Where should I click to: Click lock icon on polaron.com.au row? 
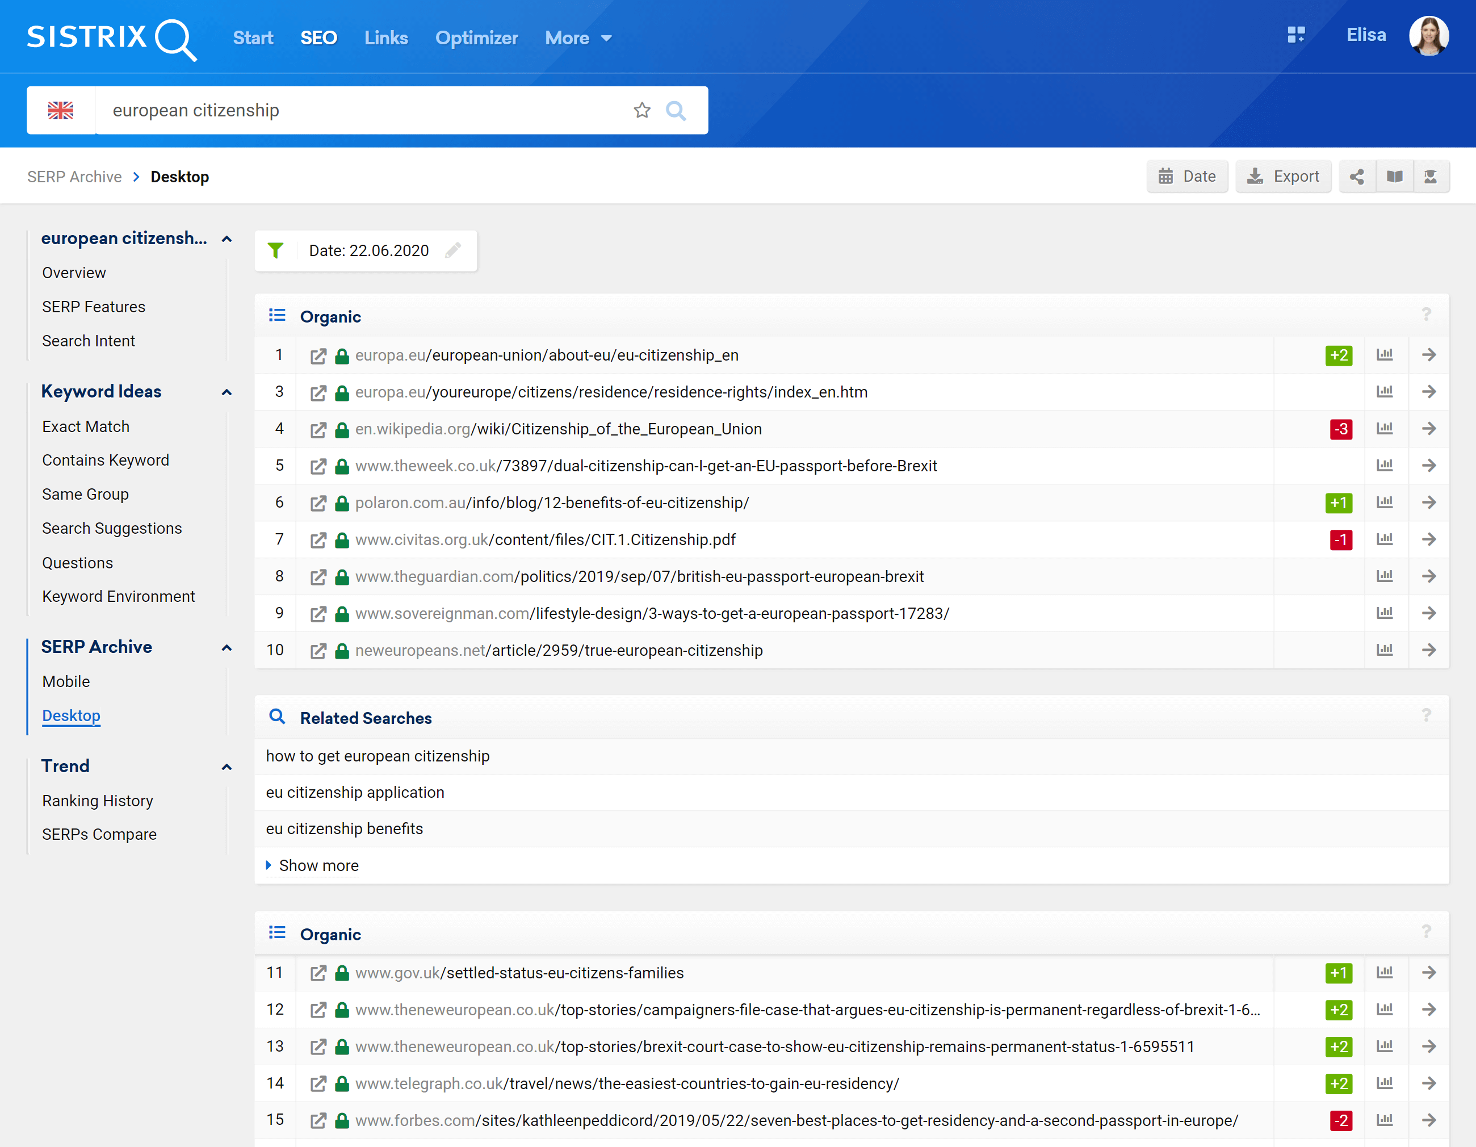[342, 503]
